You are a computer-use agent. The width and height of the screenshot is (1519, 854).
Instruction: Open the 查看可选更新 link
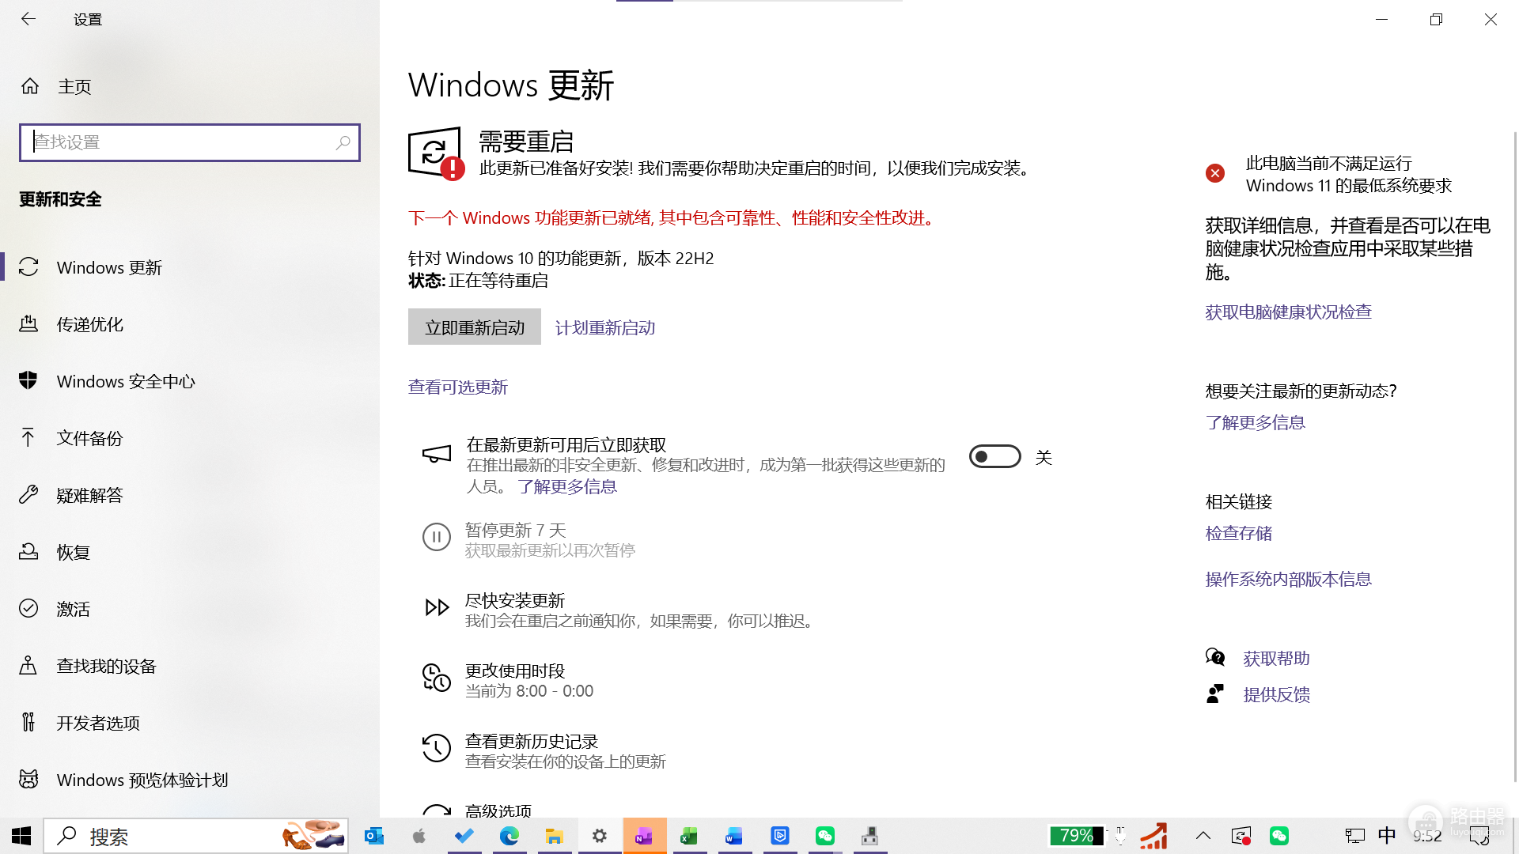pos(458,387)
